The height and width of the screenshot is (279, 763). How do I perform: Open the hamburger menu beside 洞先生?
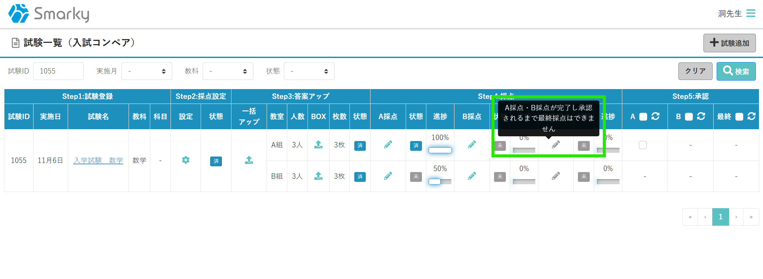point(751,13)
